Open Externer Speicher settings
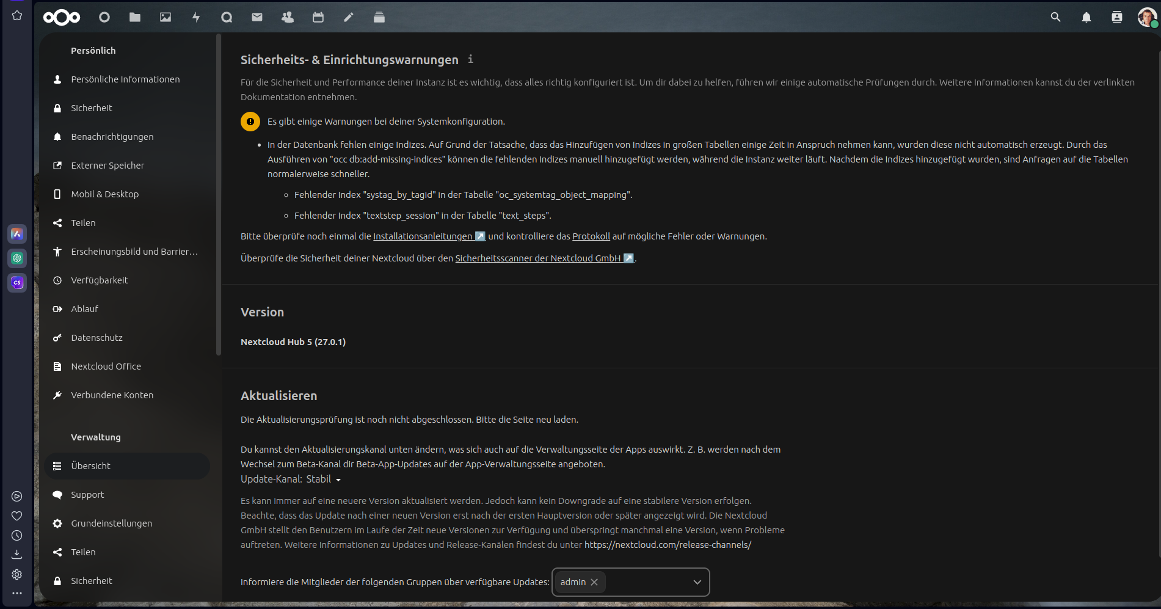Screen dimensions: 1161x609 coord(127,166)
